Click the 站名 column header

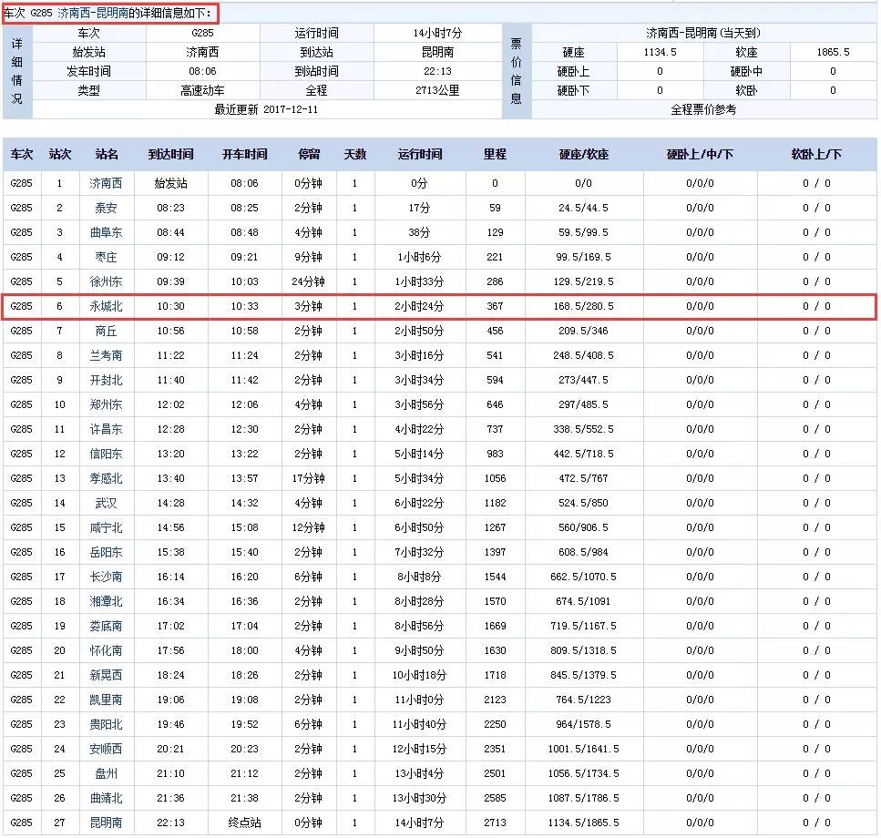107,155
